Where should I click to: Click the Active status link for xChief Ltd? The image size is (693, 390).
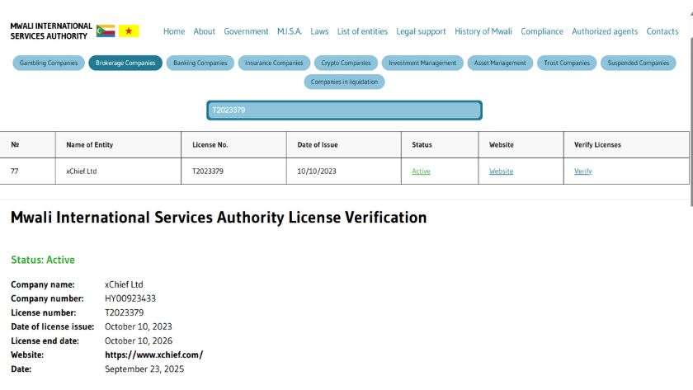421,172
